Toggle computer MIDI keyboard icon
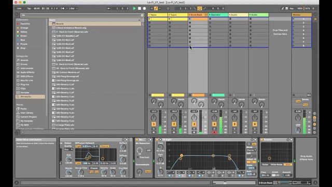This screenshot has width=332, height=187. [286, 8]
